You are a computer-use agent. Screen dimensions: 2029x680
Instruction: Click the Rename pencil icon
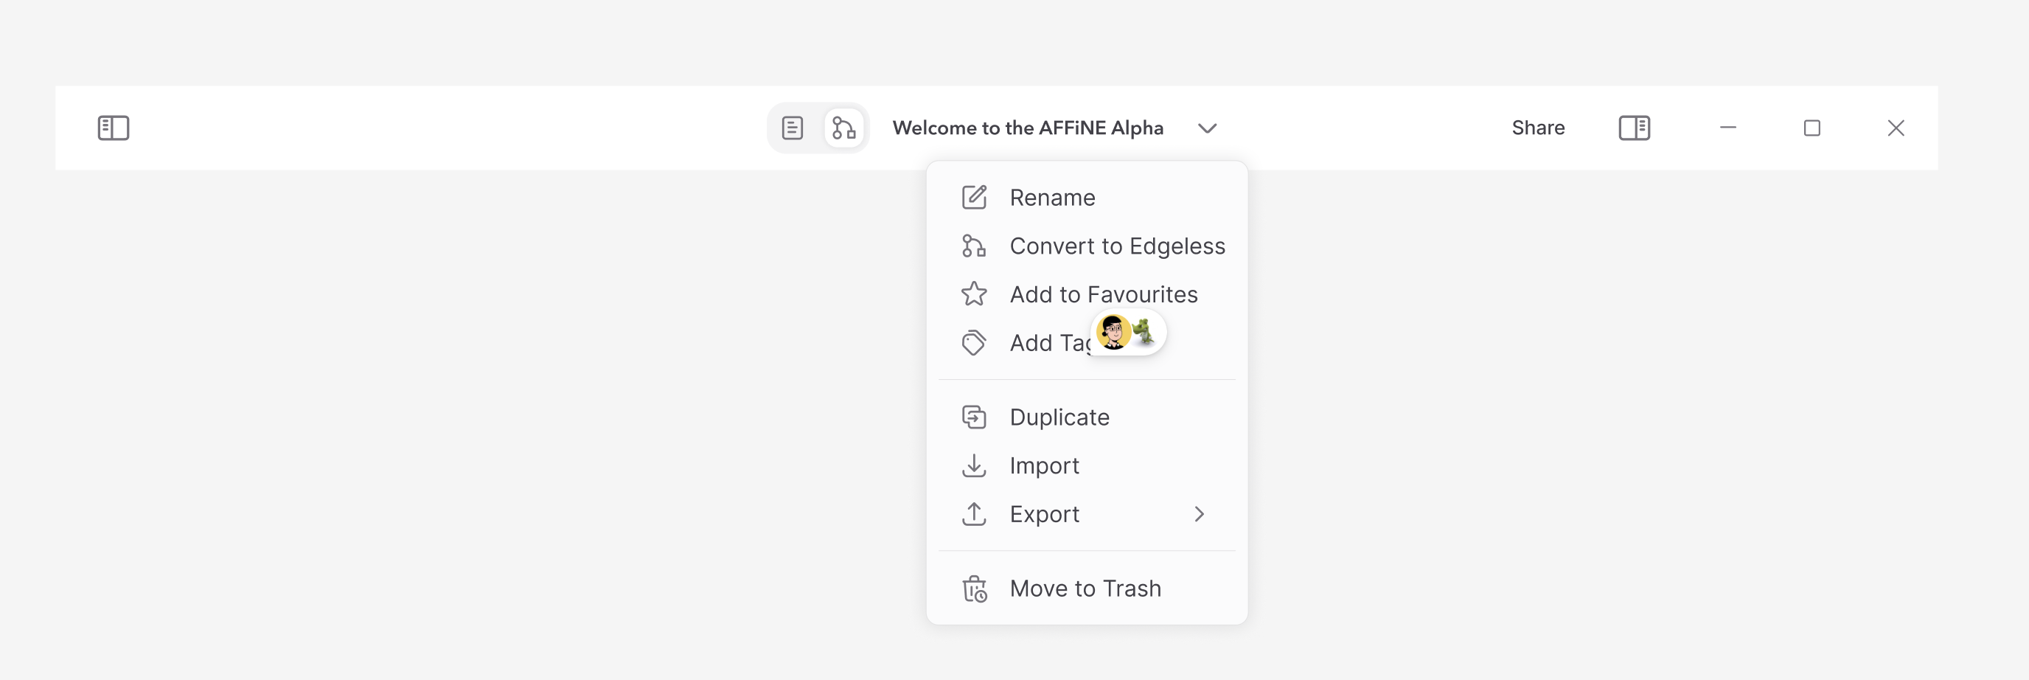pyautogui.click(x=975, y=197)
